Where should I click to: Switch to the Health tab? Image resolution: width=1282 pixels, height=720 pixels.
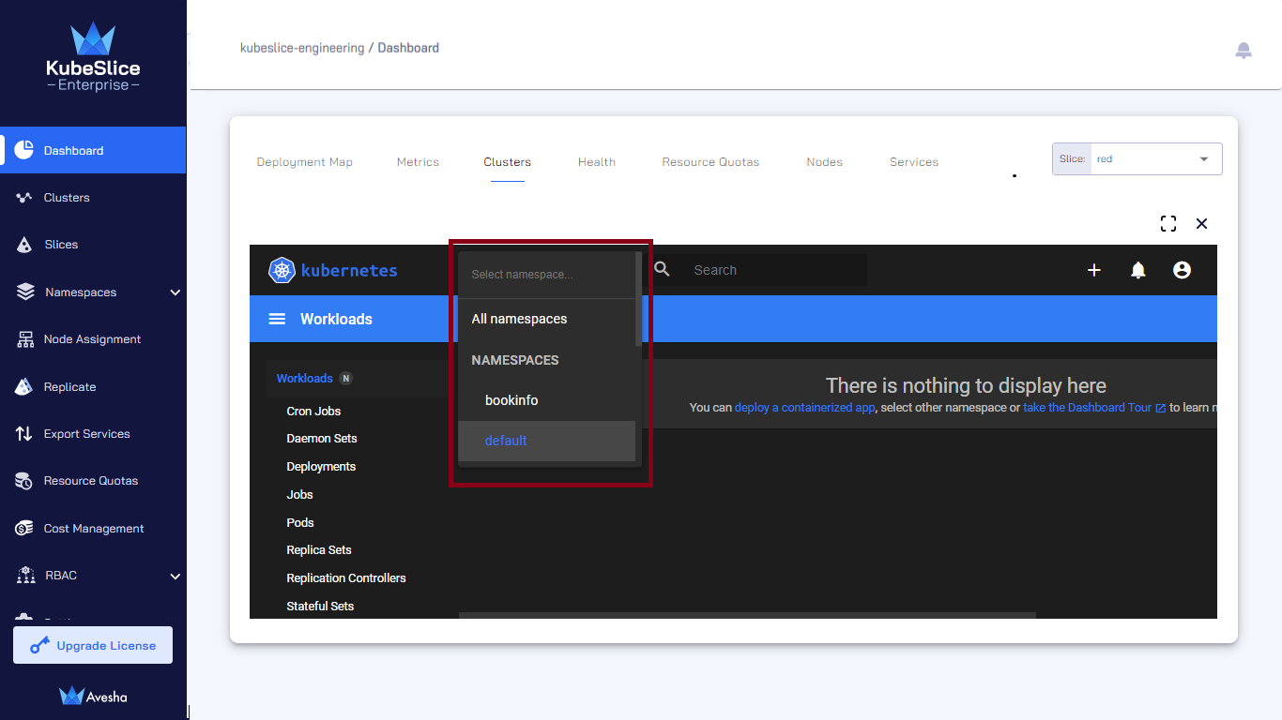click(597, 162)
